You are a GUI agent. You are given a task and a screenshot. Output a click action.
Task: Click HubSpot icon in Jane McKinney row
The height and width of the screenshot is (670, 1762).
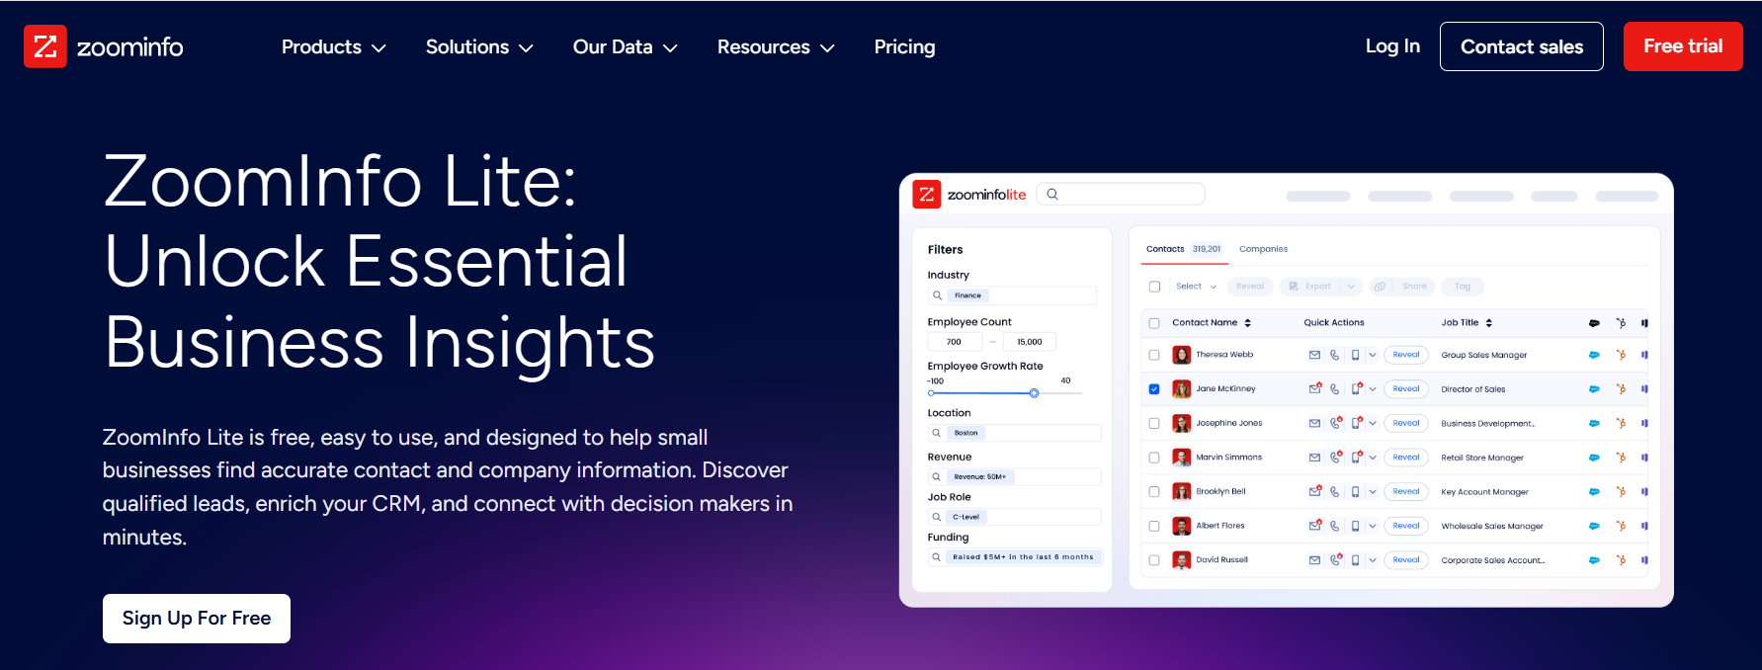click(1621, 388)
